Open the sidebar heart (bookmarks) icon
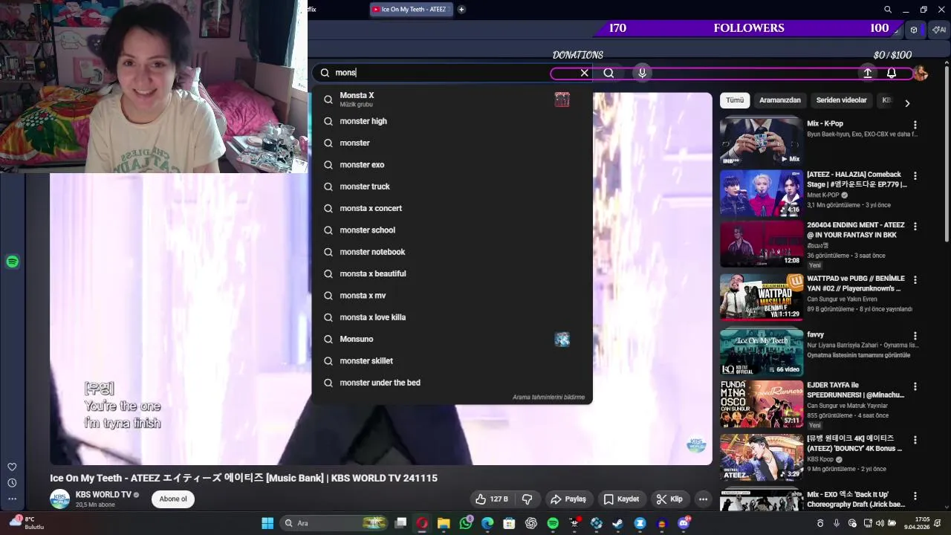 coord(12,467)
